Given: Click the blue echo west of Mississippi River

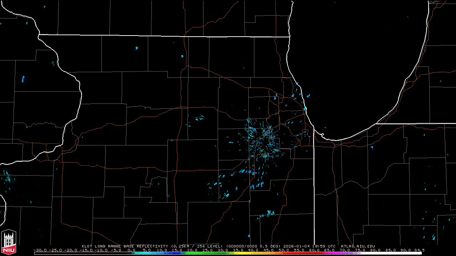Looking at the screenshot, I should point(23,79).
